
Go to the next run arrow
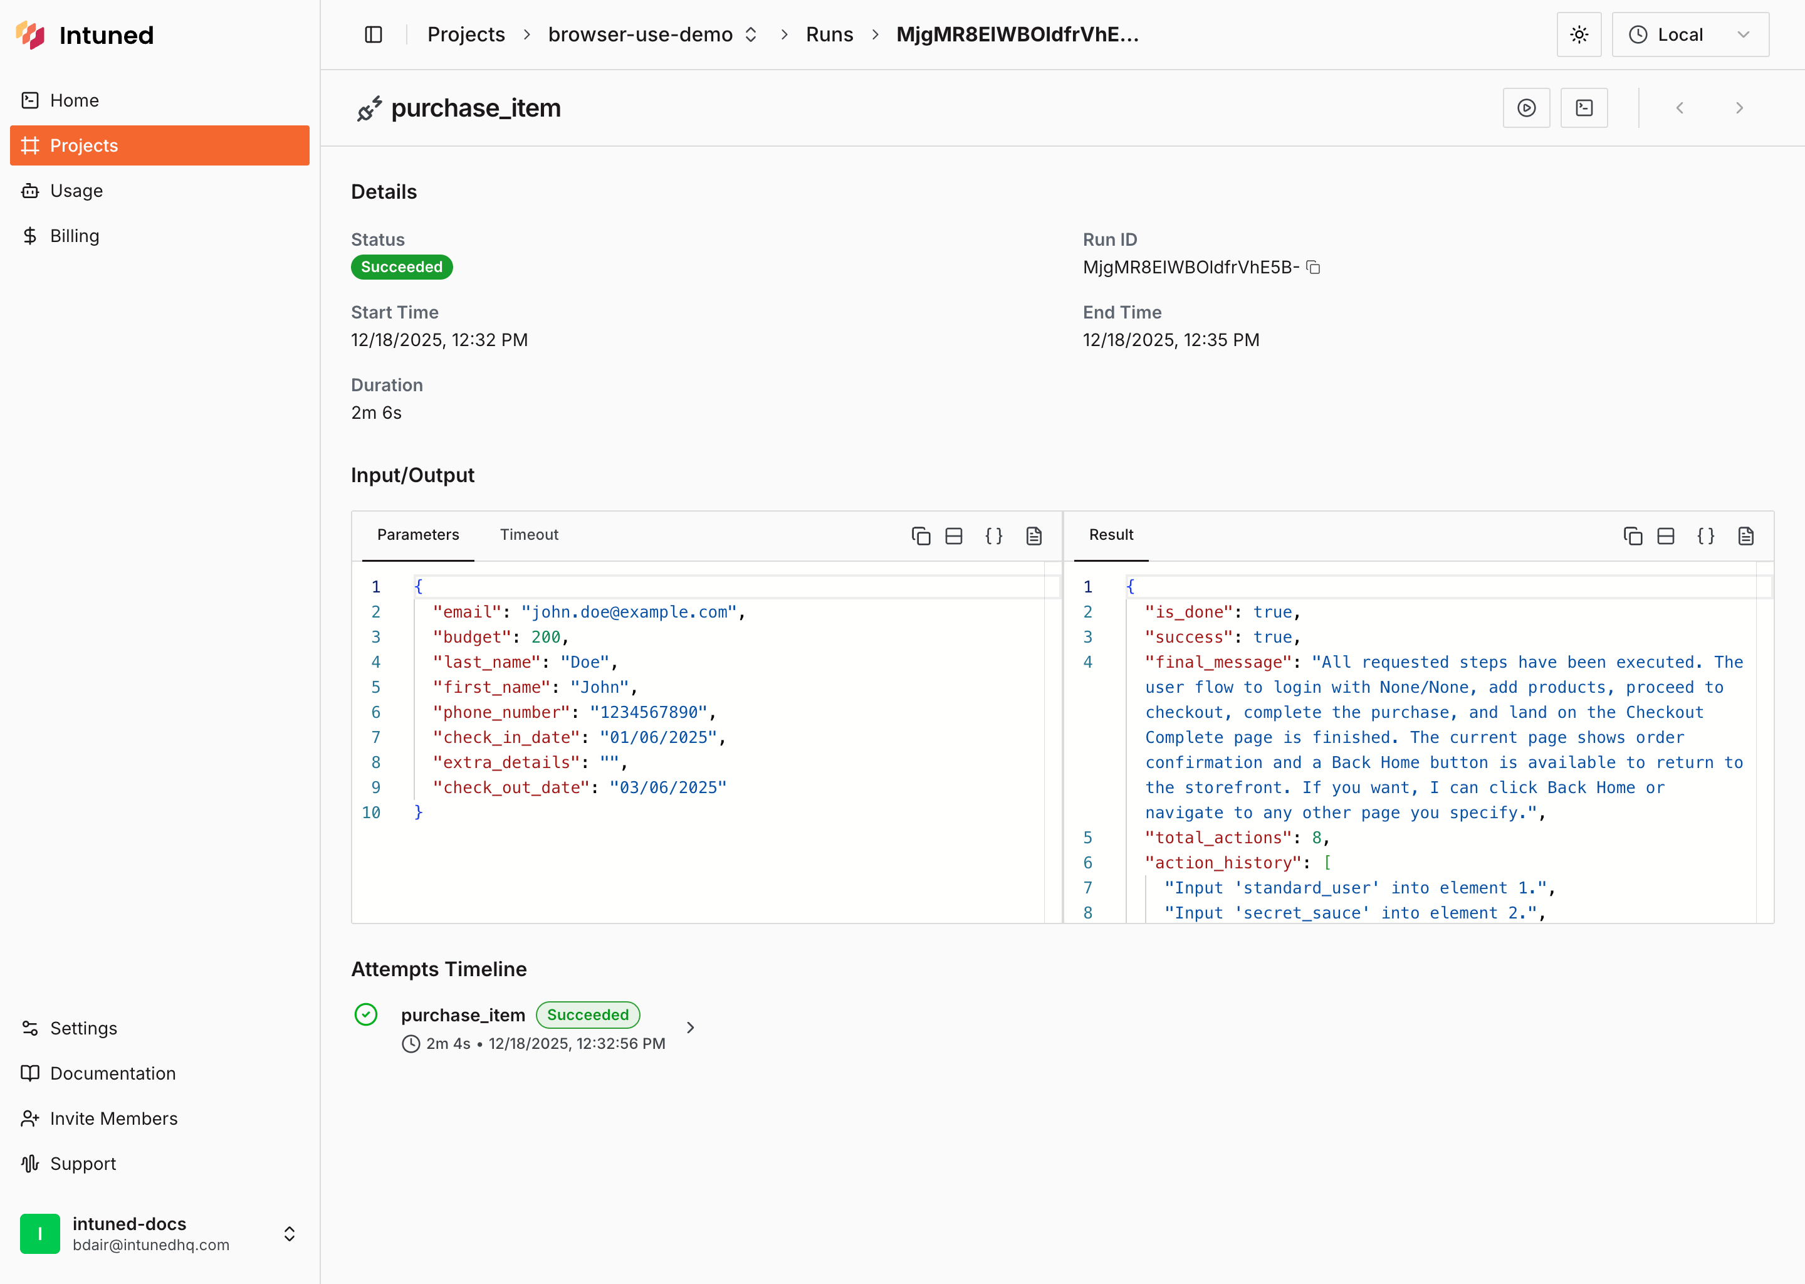pos(1739,108)
